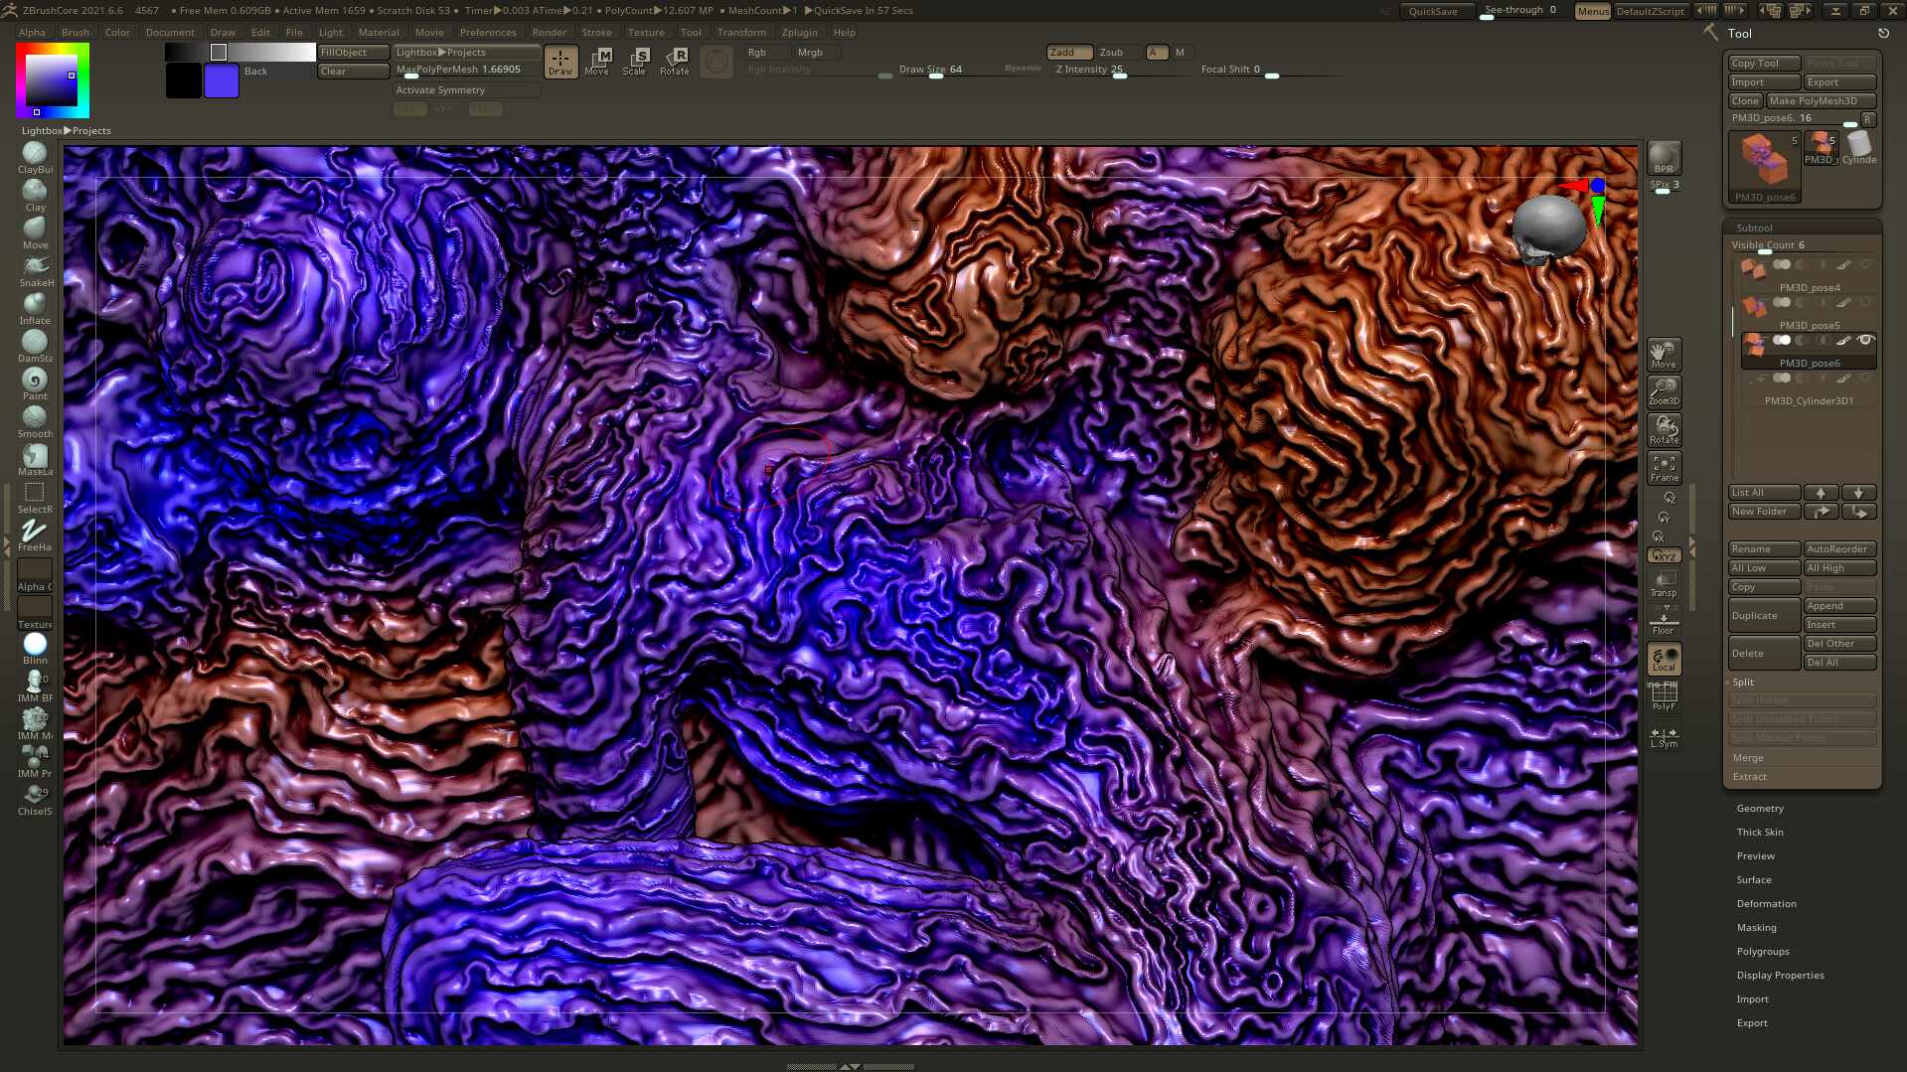The height and width of the screenshot is (1072, 1907).
Task: Toggle visibility eye of PM3D_pose6
Action: pos(1865,340)
